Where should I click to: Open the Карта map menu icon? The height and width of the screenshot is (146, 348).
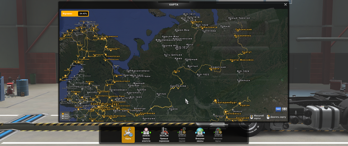(128, 135)
